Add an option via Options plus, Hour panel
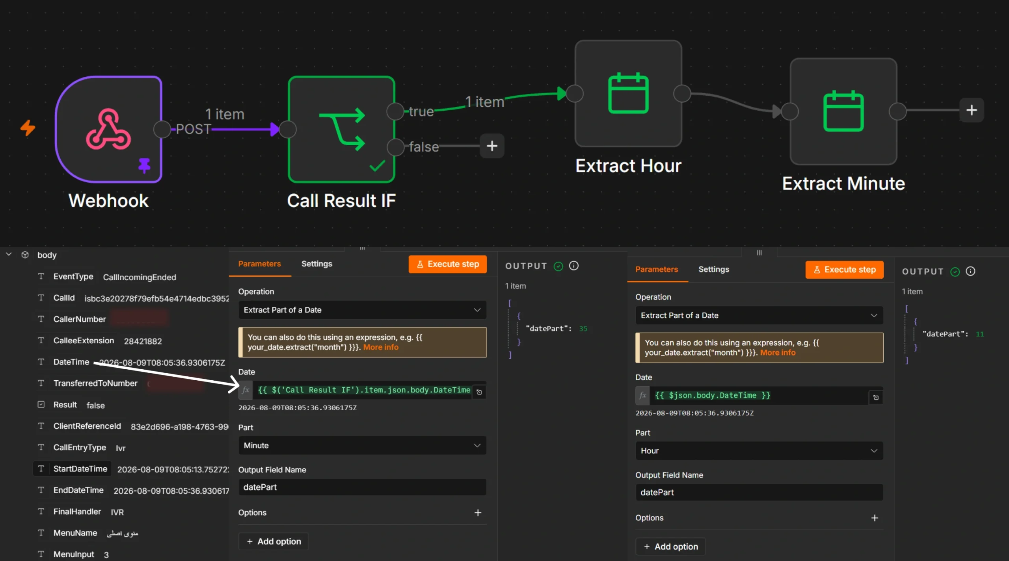Image resolution: width=1009 pixels, height=561 pixels. click(875, 518)
